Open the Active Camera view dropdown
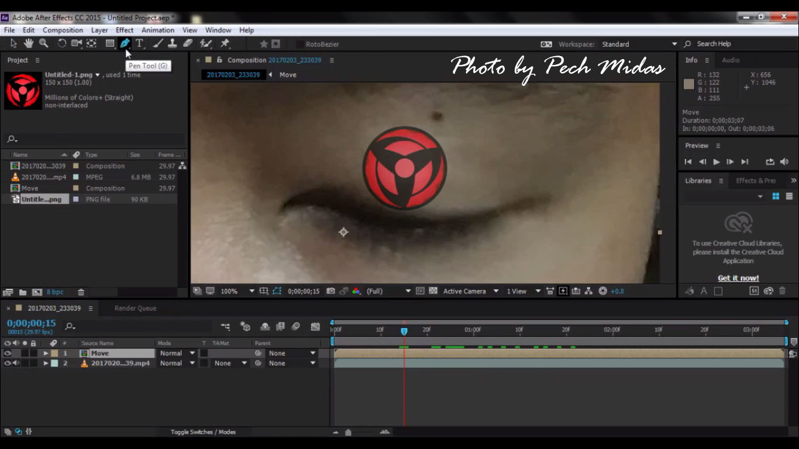This screenshot has height=449, width=799. click(471, 291)
